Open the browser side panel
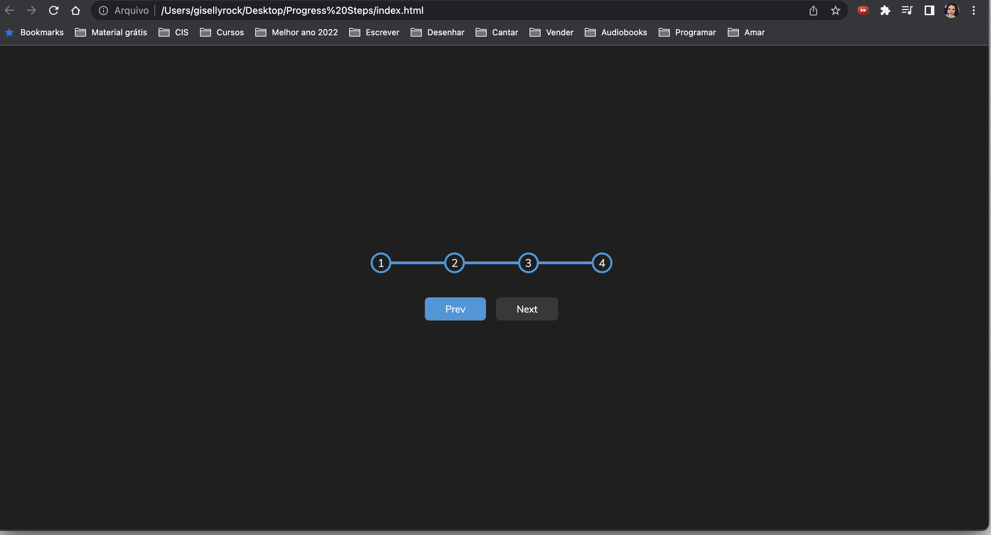The width and height of the screenshot is (991, 535). coord(929,10)
